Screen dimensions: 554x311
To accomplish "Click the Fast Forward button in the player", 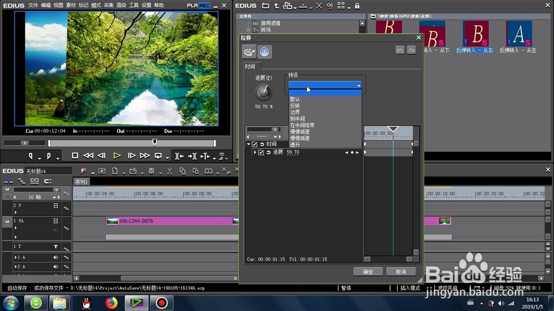I will 145,155.
